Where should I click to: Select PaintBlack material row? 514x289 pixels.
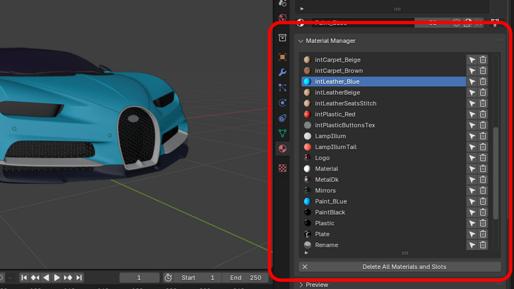tap(384, 212)
